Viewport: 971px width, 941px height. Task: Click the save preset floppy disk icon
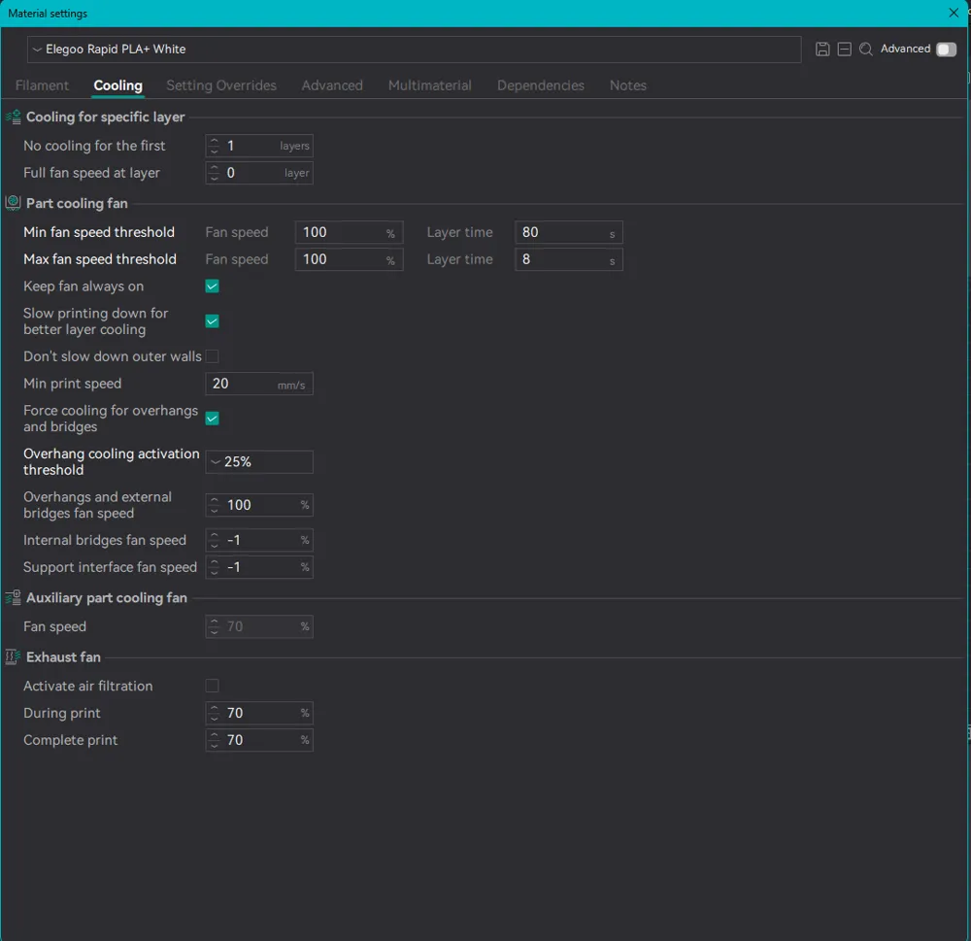[822, 50]
